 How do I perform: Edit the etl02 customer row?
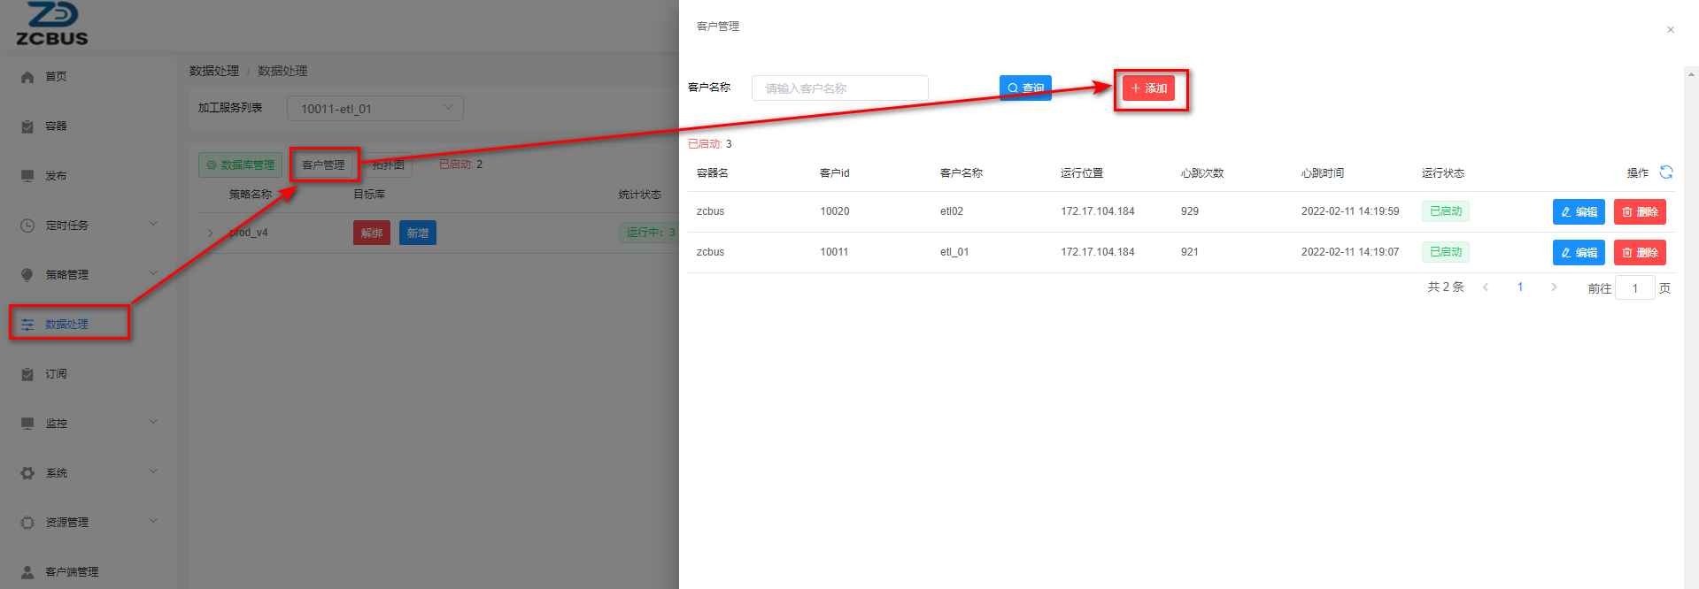point(1578,212)
